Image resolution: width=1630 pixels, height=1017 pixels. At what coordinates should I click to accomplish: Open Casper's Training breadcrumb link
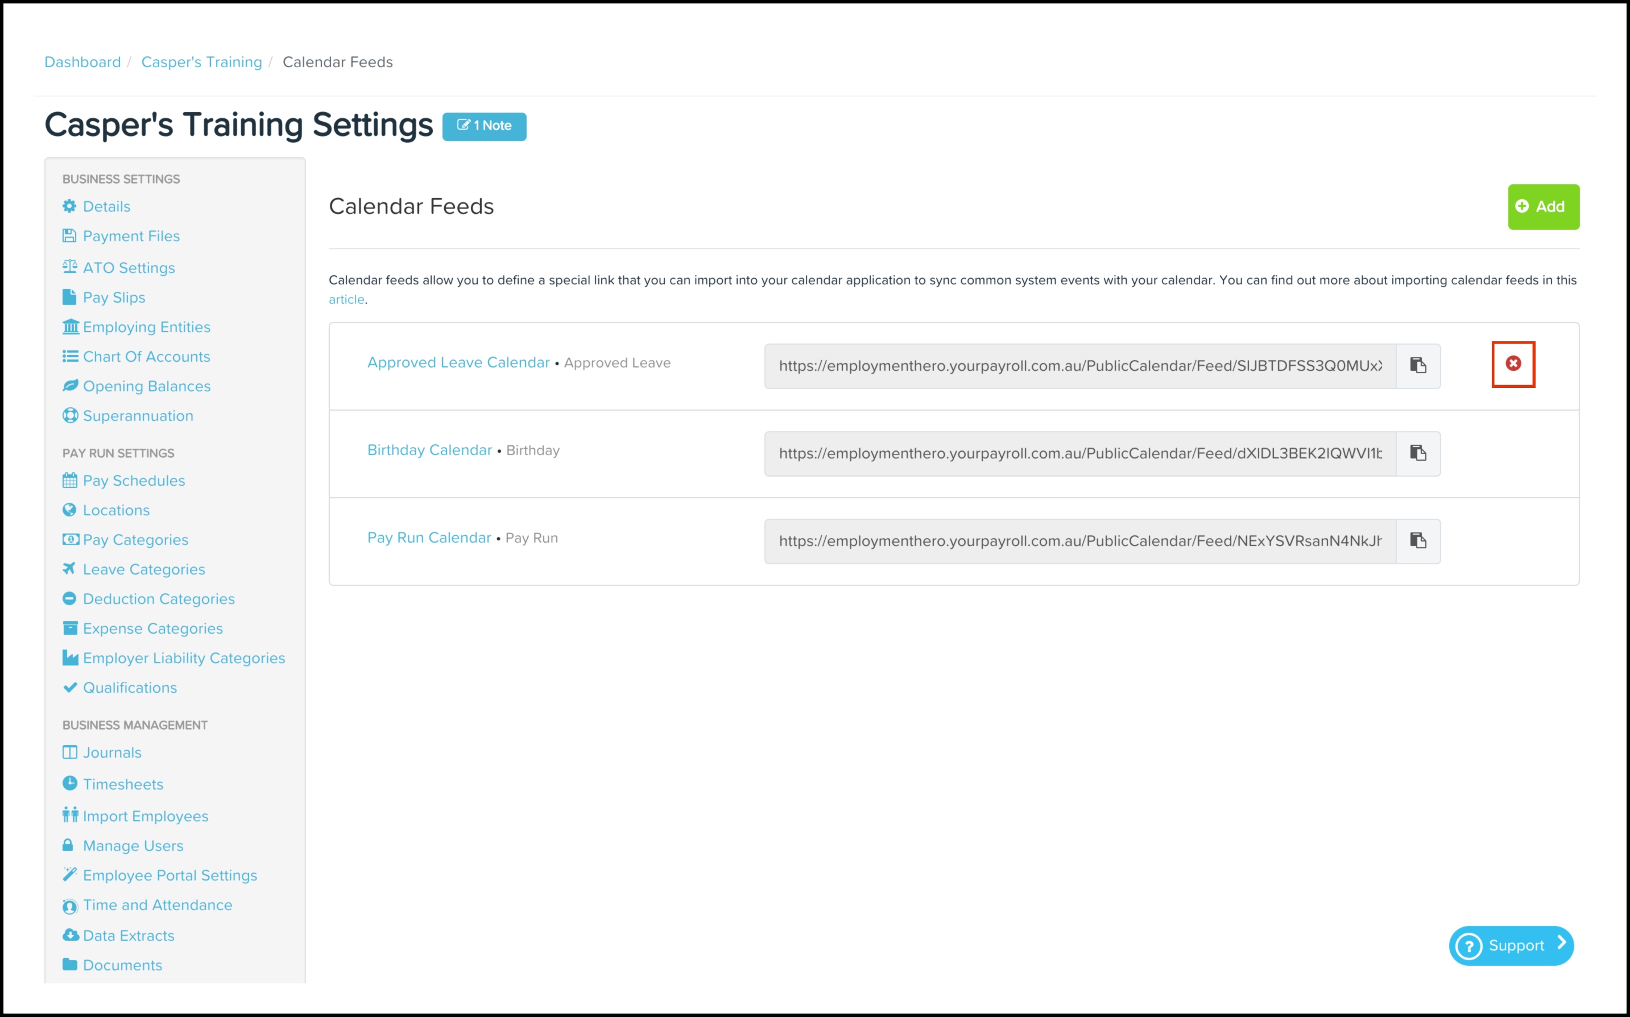(201, 62)
